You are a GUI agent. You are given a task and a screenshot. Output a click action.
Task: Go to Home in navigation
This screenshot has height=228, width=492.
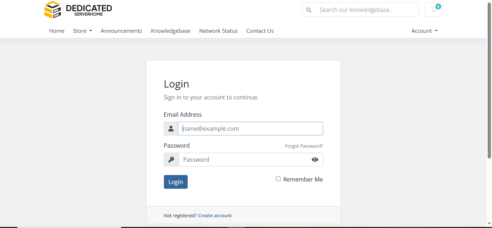click(57, 31)
